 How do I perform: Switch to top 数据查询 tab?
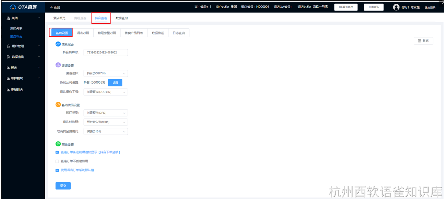[122, 18]
